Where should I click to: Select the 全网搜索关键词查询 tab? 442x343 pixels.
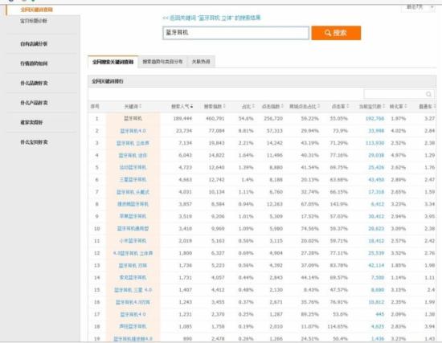tap(113, 62)
